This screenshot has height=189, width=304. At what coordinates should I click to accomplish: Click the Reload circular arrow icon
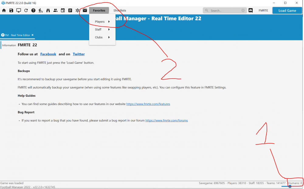click(x=26, y=10)
